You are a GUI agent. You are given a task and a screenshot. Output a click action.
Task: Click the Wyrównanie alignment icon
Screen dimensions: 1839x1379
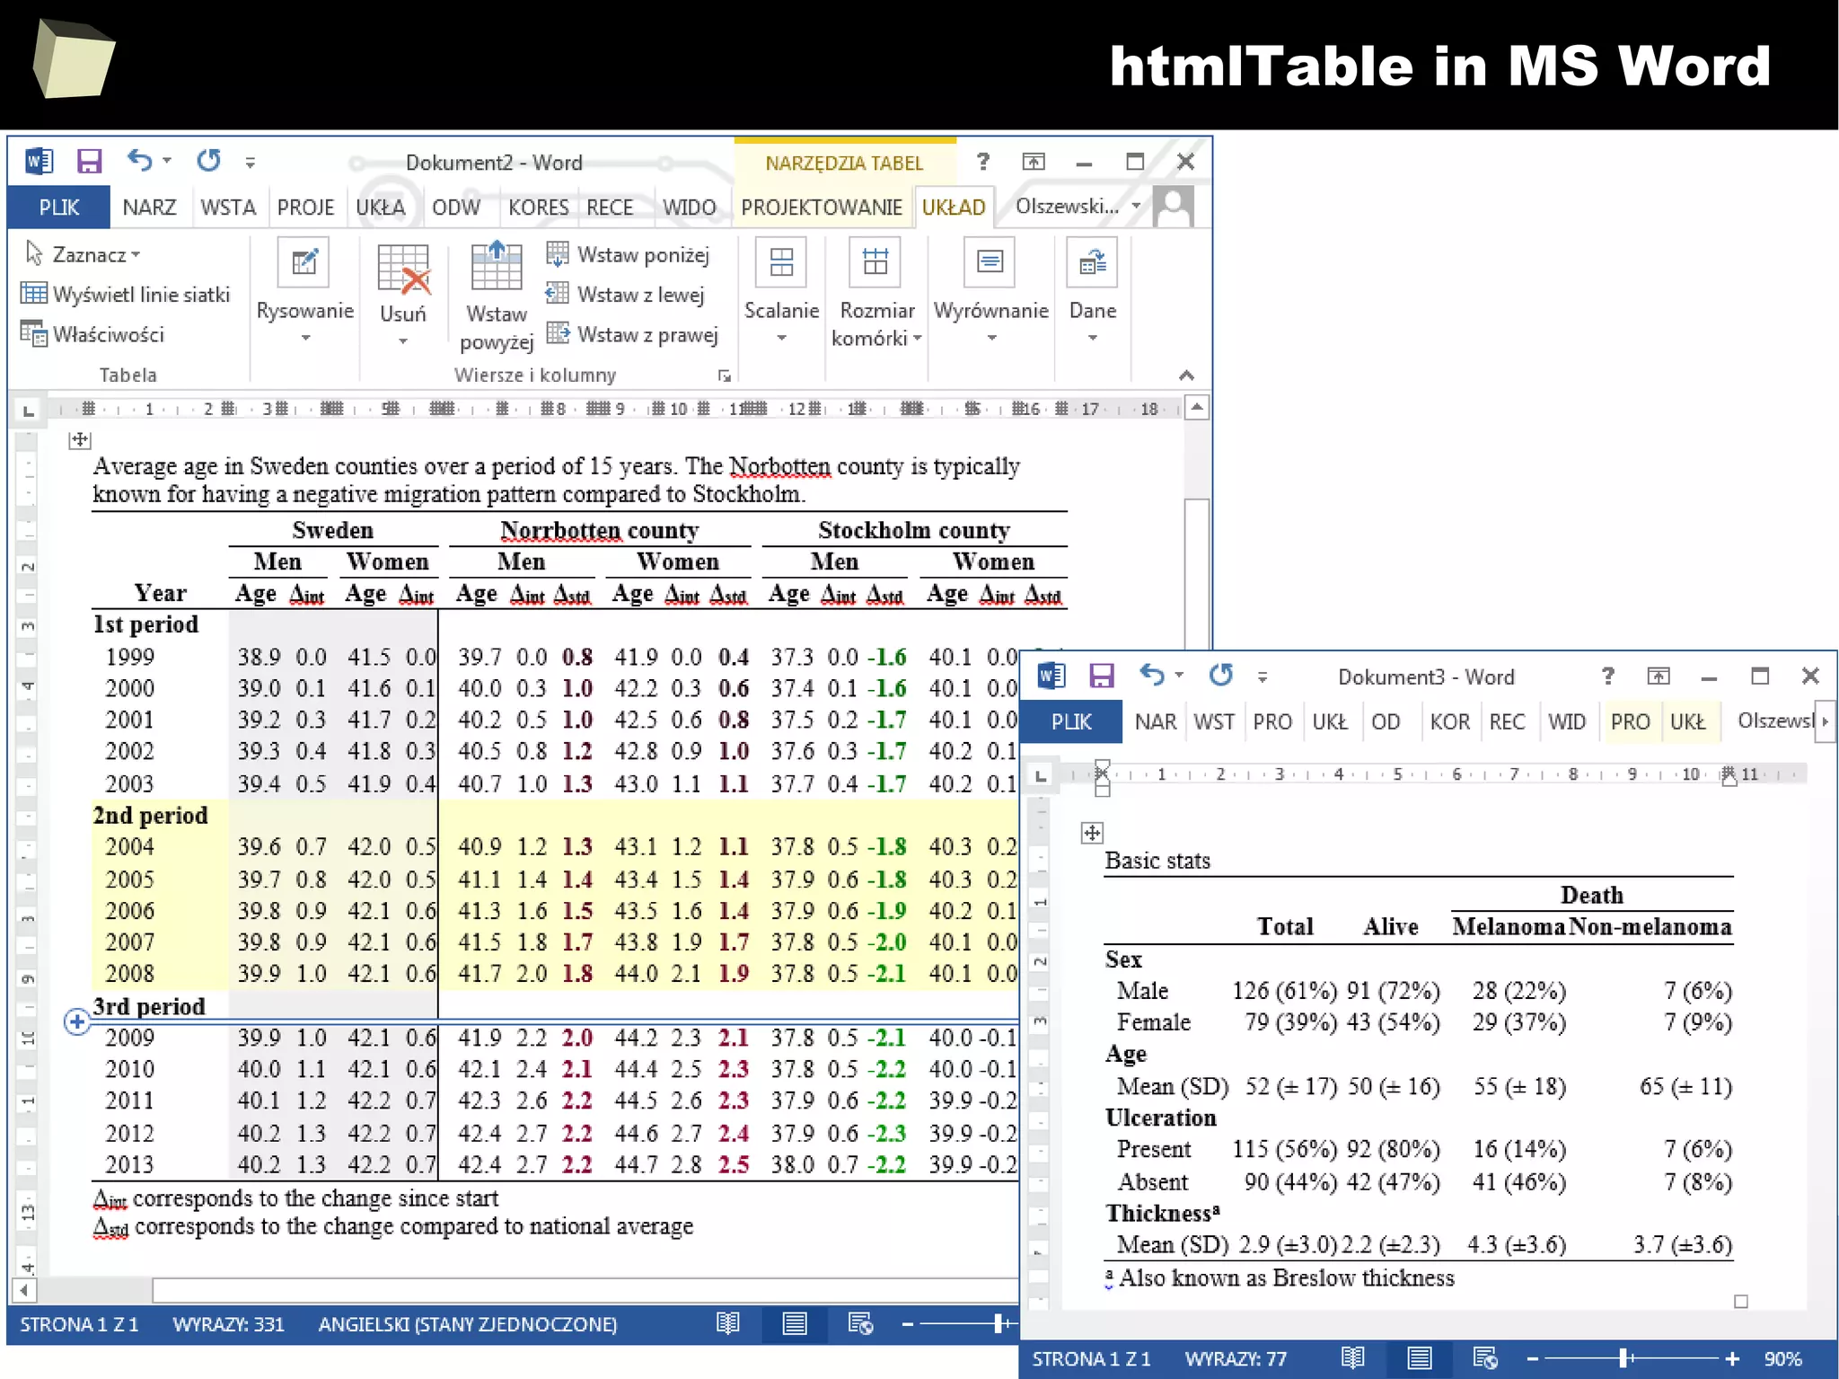990,262
